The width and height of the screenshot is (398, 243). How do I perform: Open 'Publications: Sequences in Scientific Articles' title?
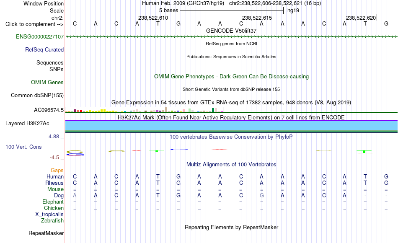231,57
